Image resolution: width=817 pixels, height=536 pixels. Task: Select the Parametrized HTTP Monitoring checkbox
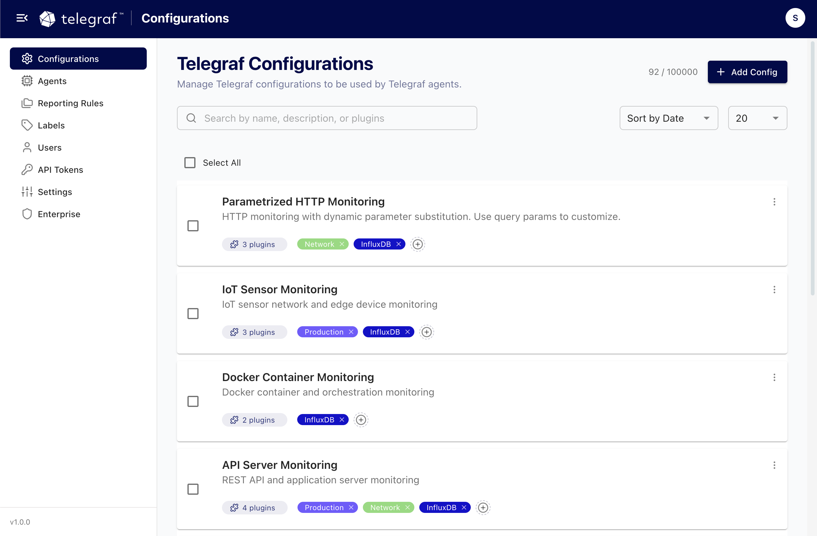tap(193, 226)
